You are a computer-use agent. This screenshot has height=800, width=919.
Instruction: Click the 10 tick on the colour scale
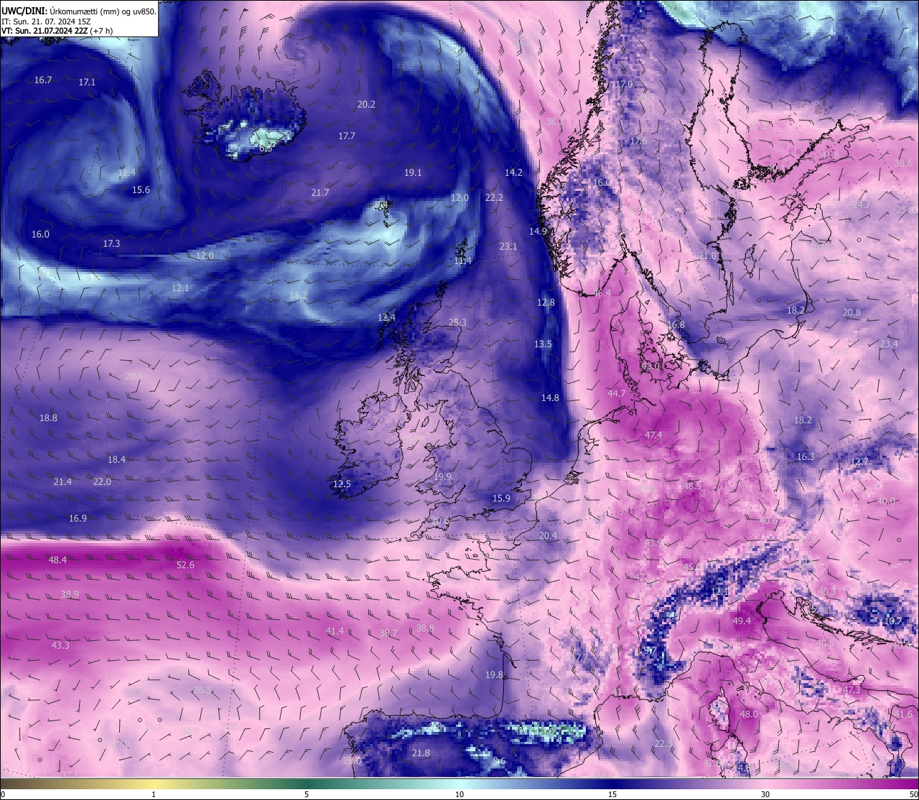[459, 794]
